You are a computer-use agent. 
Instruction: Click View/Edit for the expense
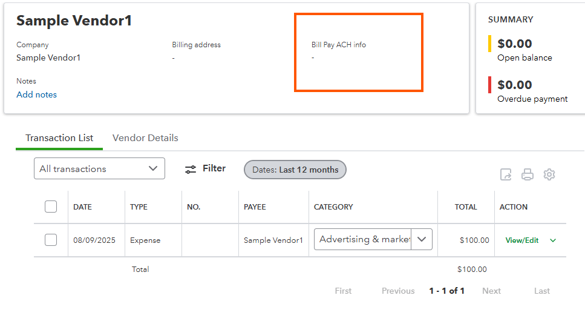coord(522,240)
